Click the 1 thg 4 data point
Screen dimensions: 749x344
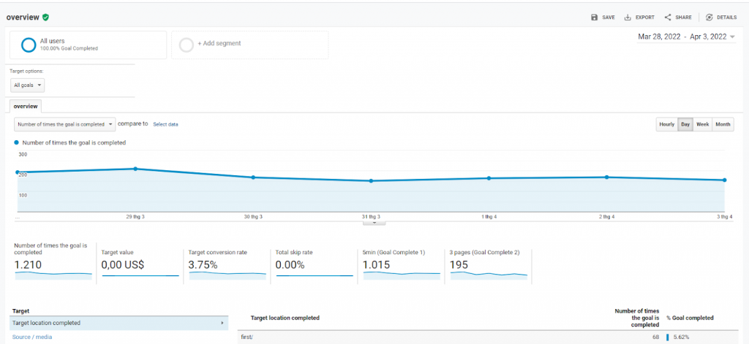pos(489,178)
